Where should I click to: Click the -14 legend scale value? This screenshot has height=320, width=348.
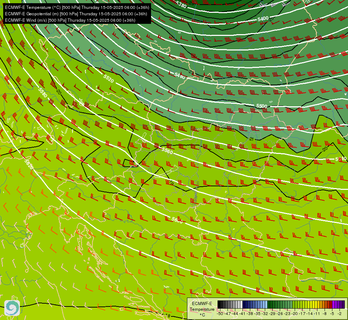pos(310,314)
